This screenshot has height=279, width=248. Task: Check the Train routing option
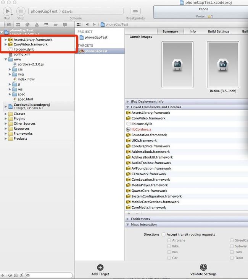(232, 258)
